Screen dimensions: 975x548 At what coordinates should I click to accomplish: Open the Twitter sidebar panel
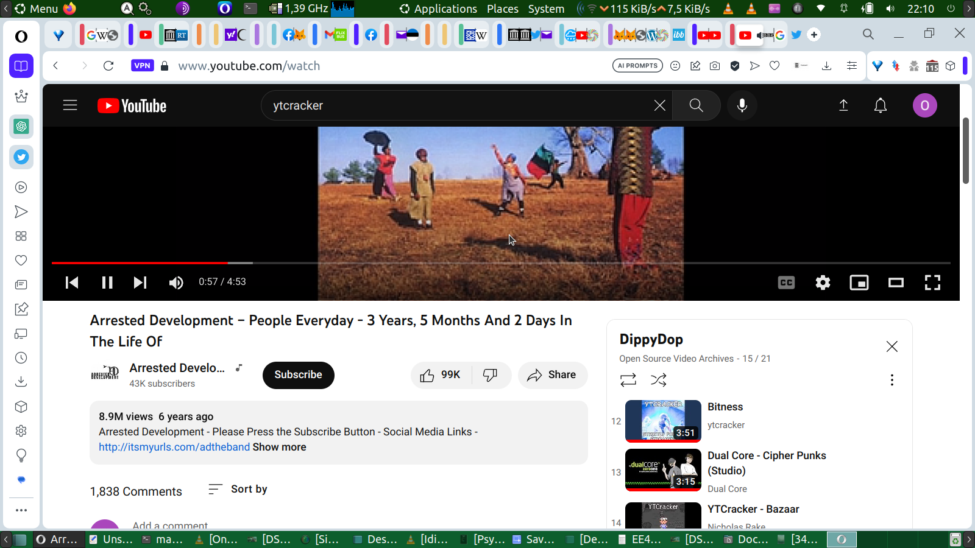(x=21, y=157)
